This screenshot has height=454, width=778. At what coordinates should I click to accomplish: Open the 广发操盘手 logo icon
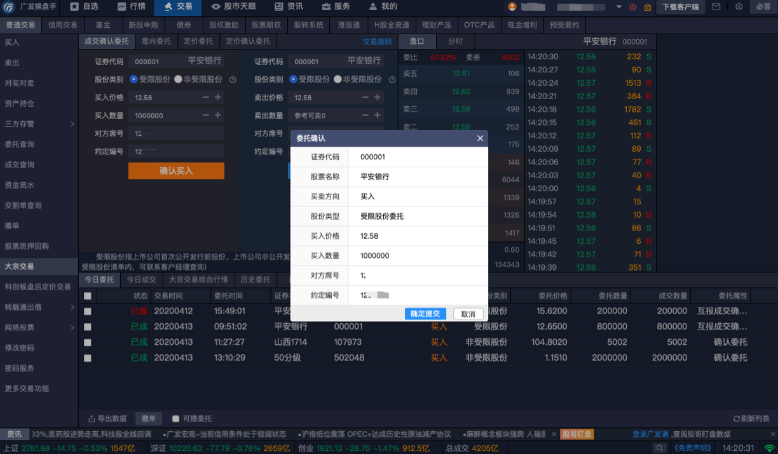[9, 7]
